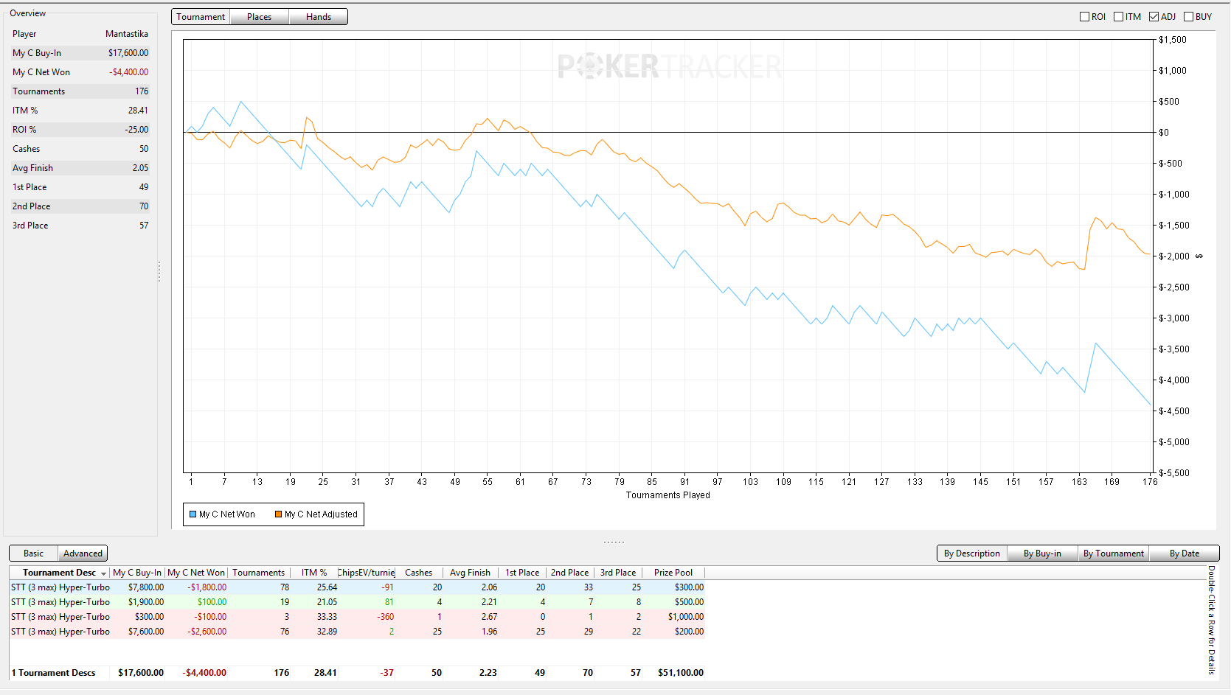Click the -$1,800.00 net won cell

tap(207, 587)
